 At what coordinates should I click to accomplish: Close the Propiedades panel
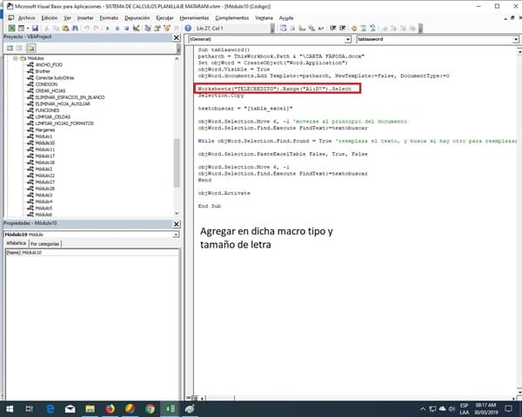point(177,225)
